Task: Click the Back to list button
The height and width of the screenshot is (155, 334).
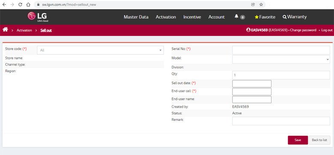Action: pyautogui.click(x=319, y=140)
